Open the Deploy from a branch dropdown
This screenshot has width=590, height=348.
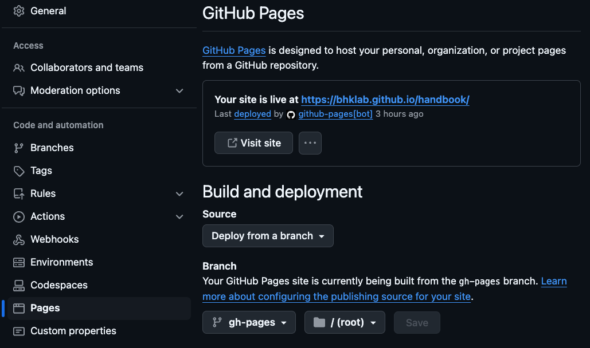point(268,236)
